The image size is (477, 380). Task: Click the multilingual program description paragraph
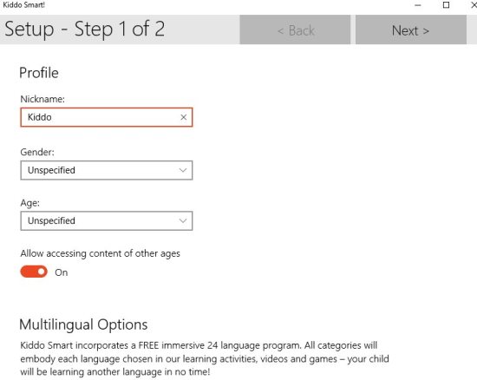[205, 358]
